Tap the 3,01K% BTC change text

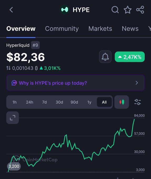pyautogui.click(x=50, y=68)
